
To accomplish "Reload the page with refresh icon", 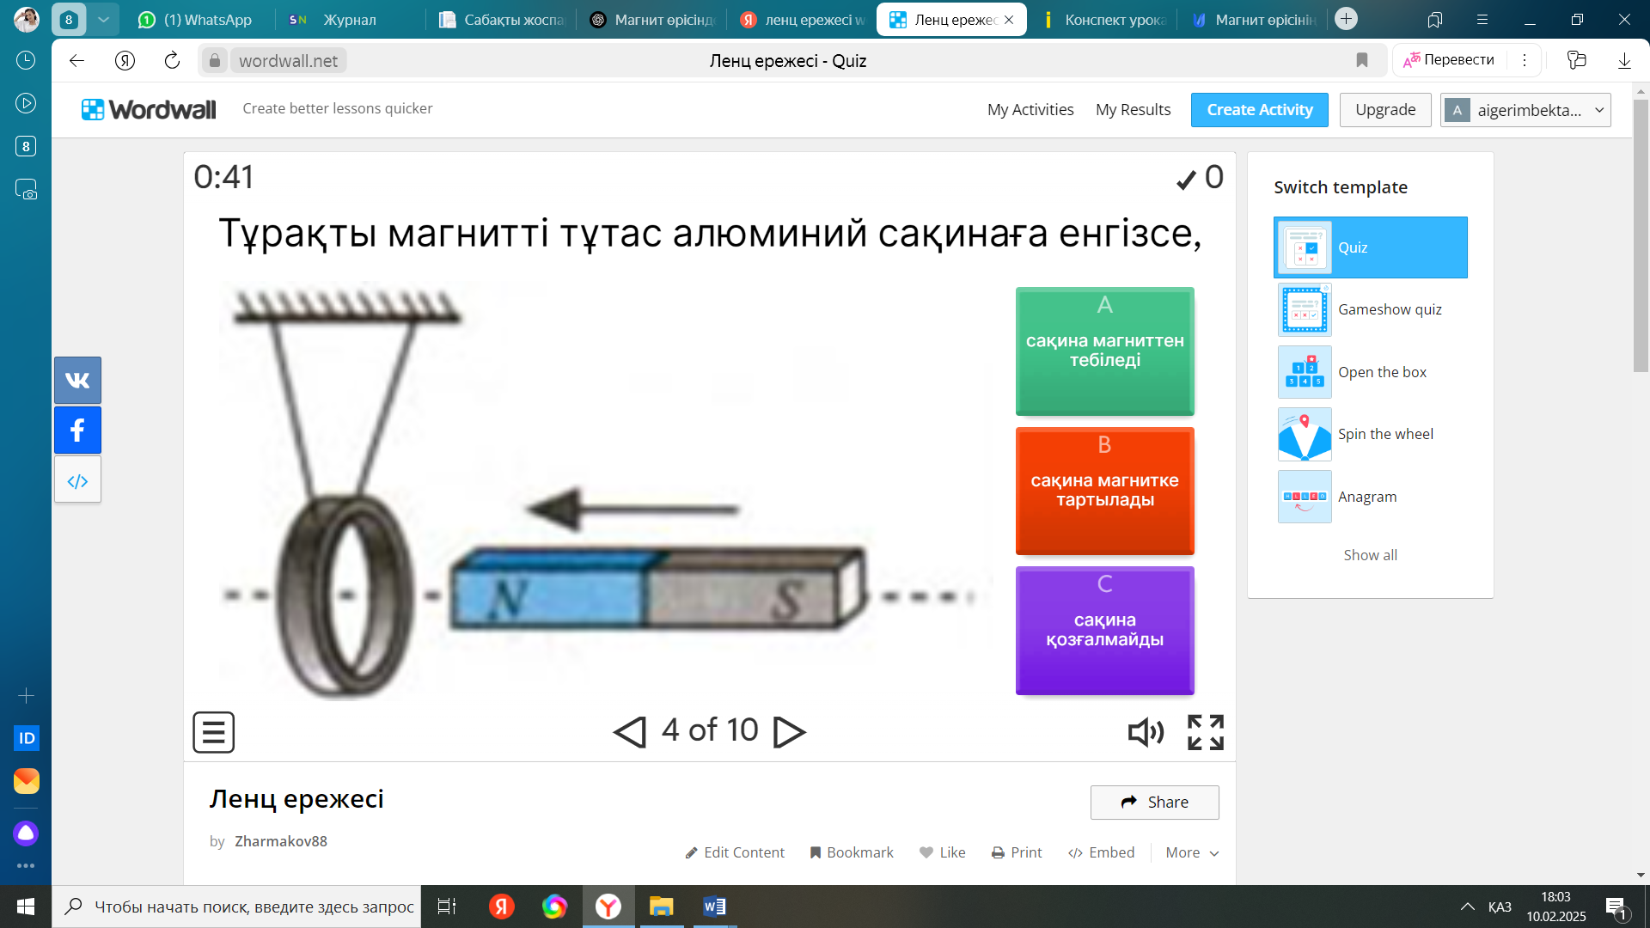I will coord(172,60).
